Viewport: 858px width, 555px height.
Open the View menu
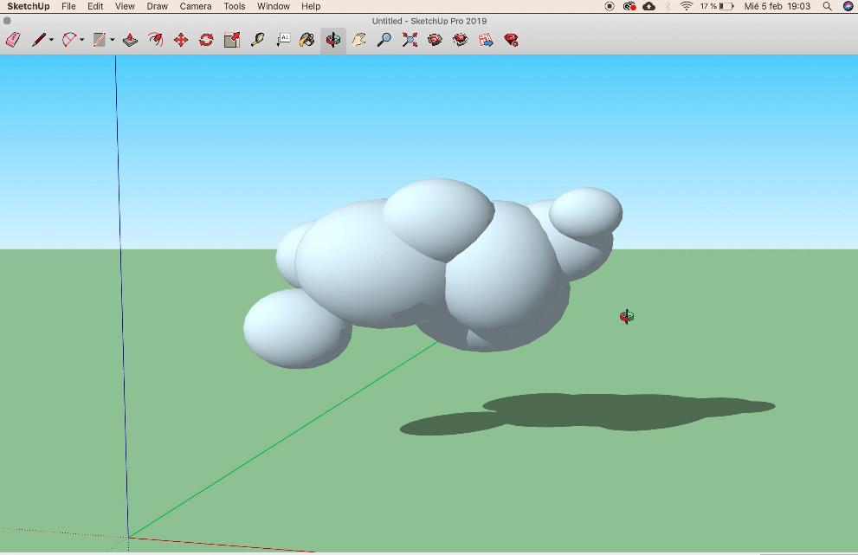(125, 7)
